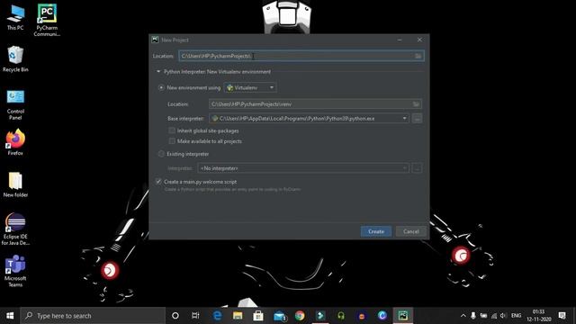Open the Recycle Bin icon
The width and height of the screenshot is (576, 324).
coord(15,58)
